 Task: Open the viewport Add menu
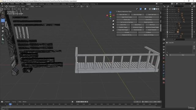pyautogui.click(x=23, y=9)
